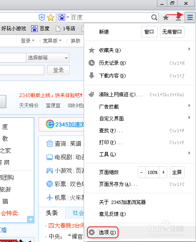Click the email password input field

coord(22,70)
